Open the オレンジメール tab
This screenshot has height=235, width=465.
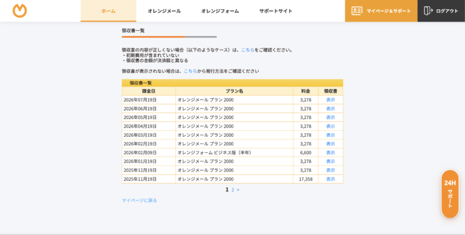164,11
